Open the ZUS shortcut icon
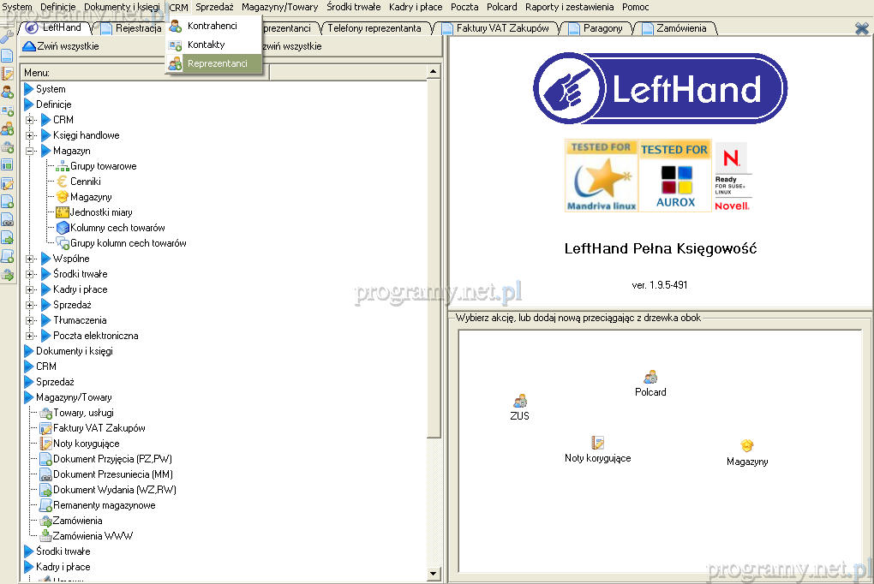874x584 pixels. (520, 401)
